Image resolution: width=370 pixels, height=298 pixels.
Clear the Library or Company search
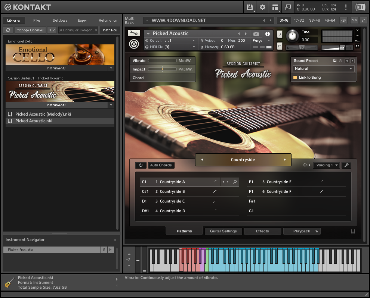coord(96,30)
